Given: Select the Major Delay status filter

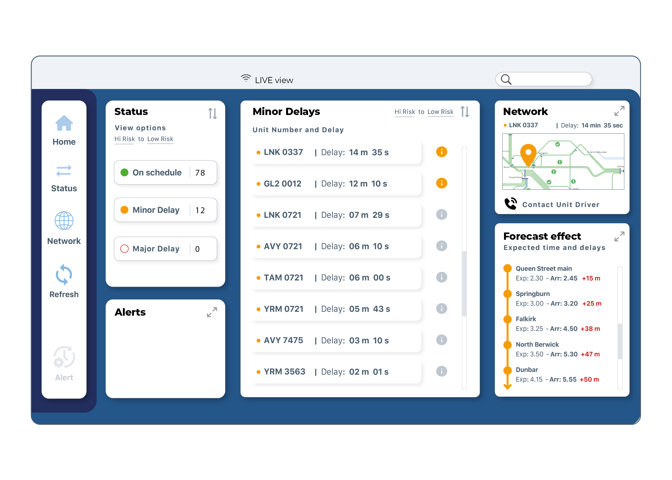Looking at the screenshot, I should pos(165,249).
